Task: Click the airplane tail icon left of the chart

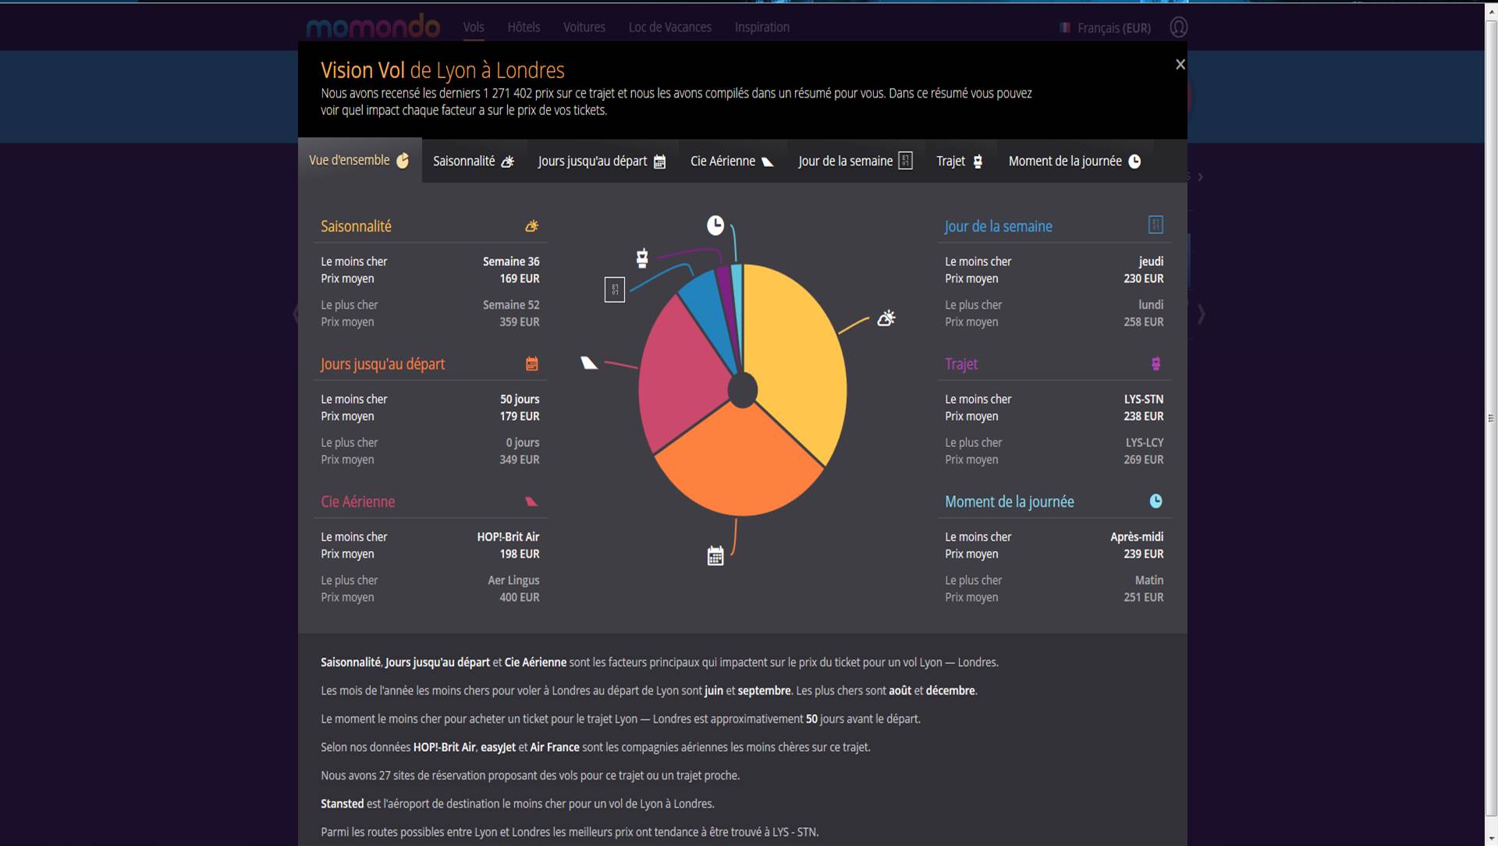Action: tap(589, 363)
